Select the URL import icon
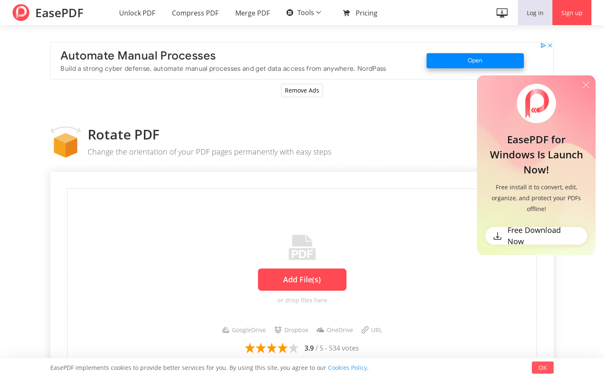The image size is (604, 377). (364, 330)
